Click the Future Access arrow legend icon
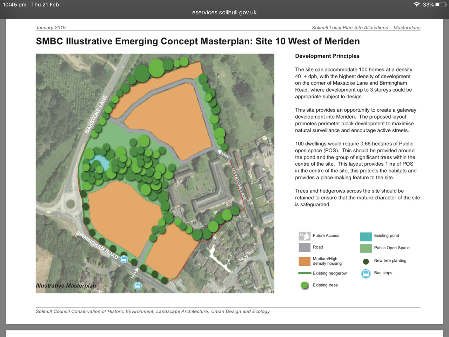The height and width of the screenshot is (337, 449). (x=304, y=236)
